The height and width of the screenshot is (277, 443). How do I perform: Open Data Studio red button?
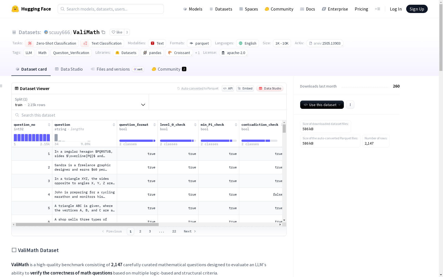click(270, 88)
